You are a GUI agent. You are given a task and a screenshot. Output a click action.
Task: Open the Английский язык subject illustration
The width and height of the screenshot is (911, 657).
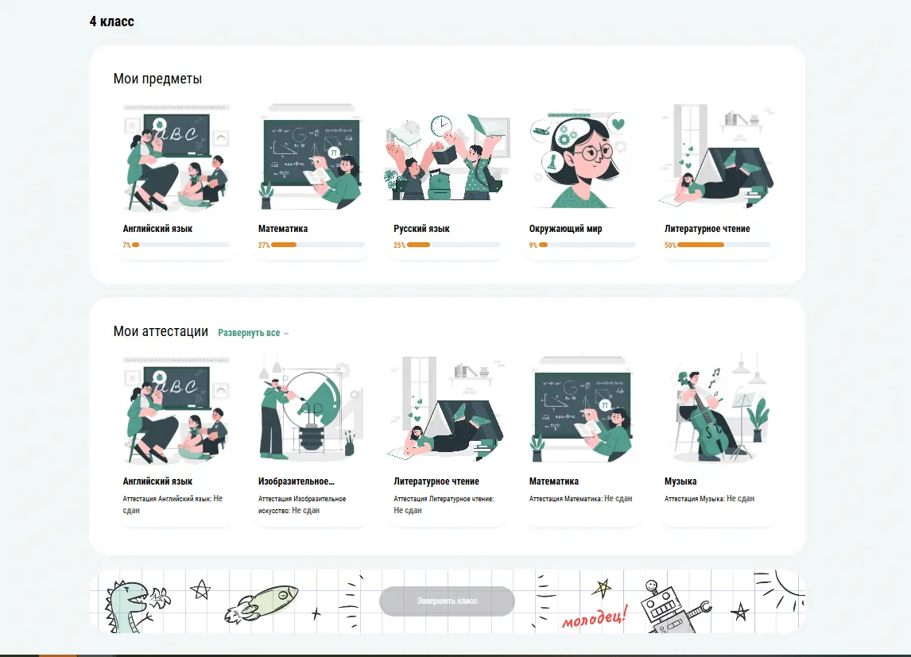point(176,158)
